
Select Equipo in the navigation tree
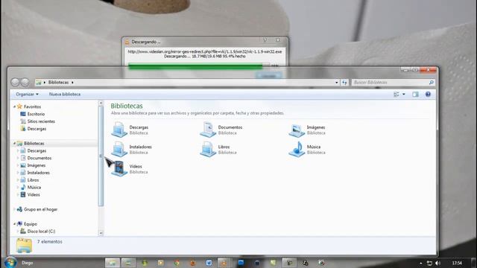[x=30, y=224]
